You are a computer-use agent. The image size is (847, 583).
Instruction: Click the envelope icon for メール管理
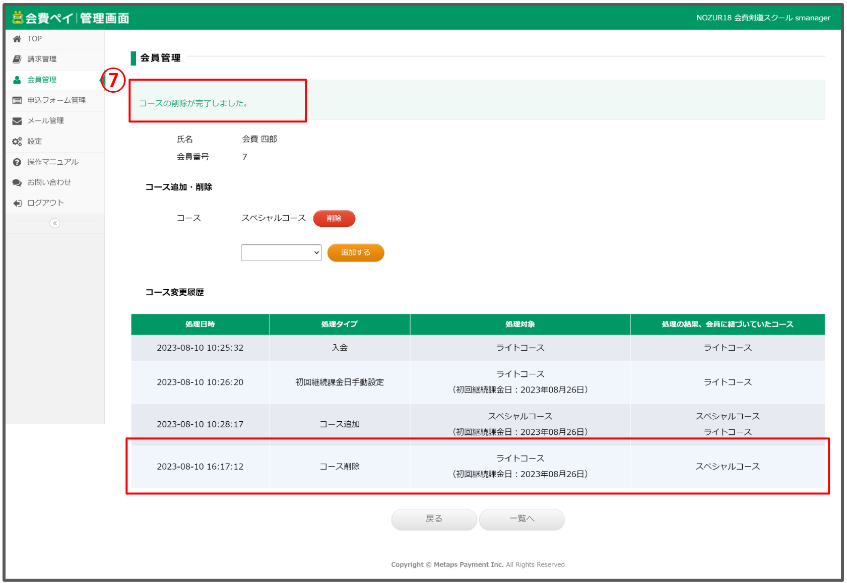tap(17, 121)
